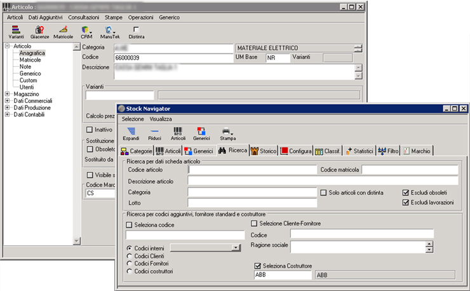Select Note in the tree
This screenshot has height=291, width=470.
point(25,67)
